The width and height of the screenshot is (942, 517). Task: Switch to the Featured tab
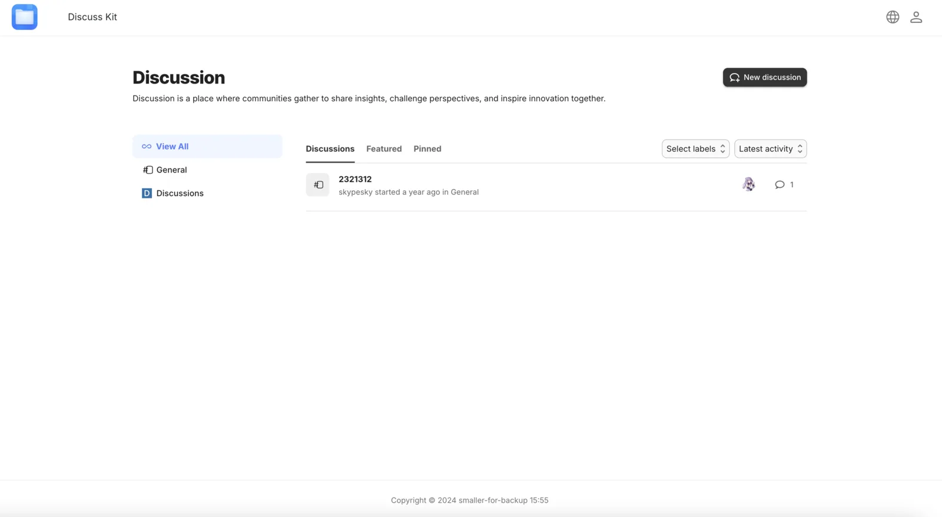click(384, 149)
